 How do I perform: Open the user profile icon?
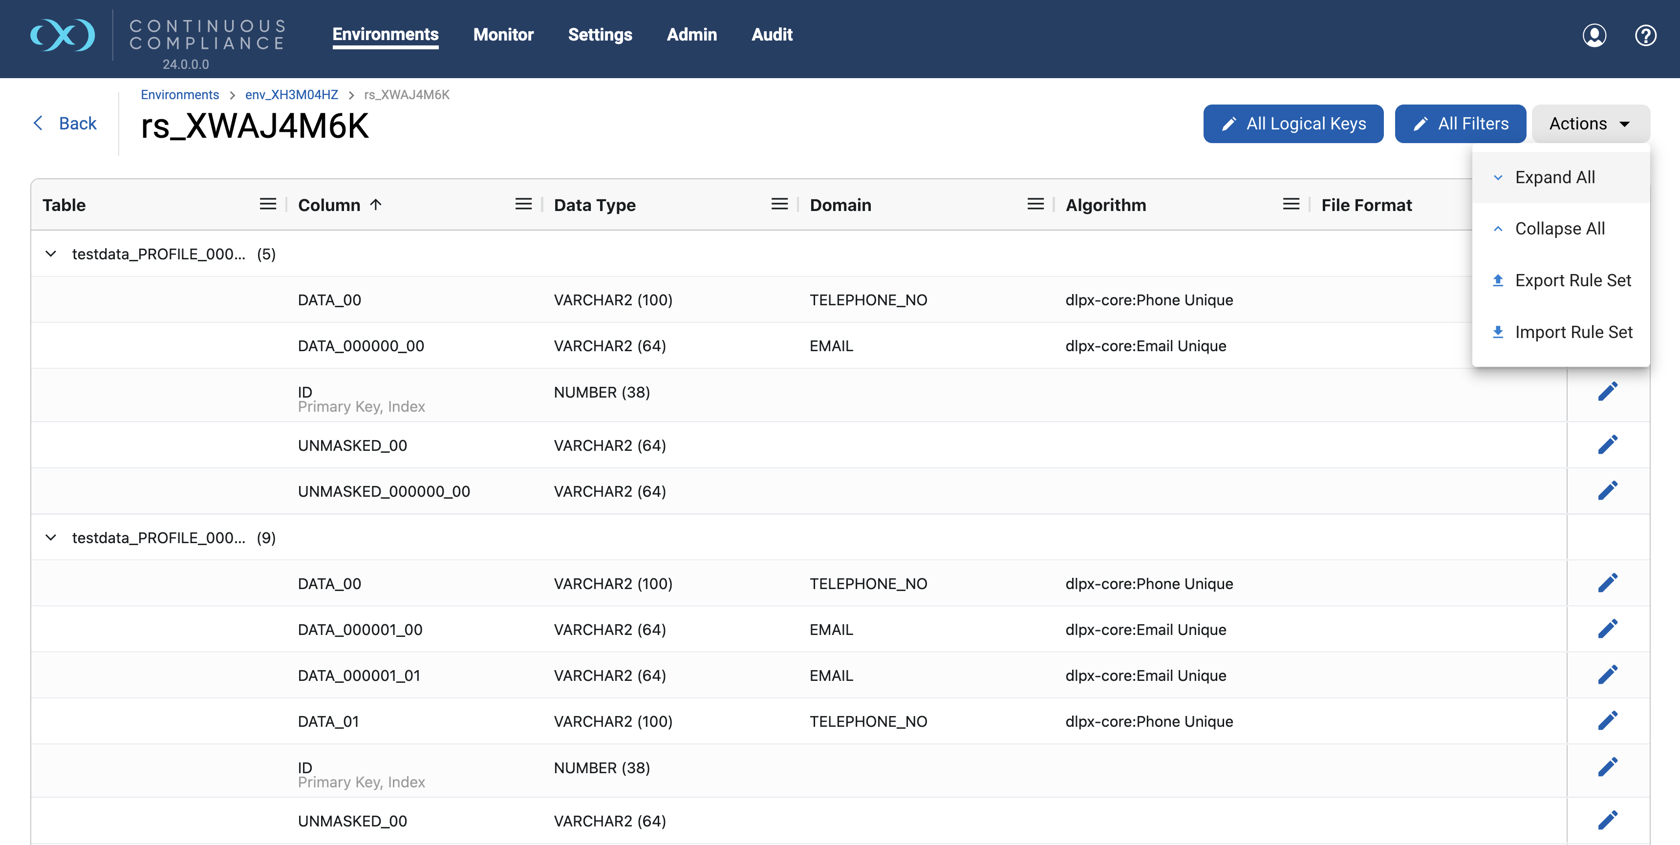1594,35
